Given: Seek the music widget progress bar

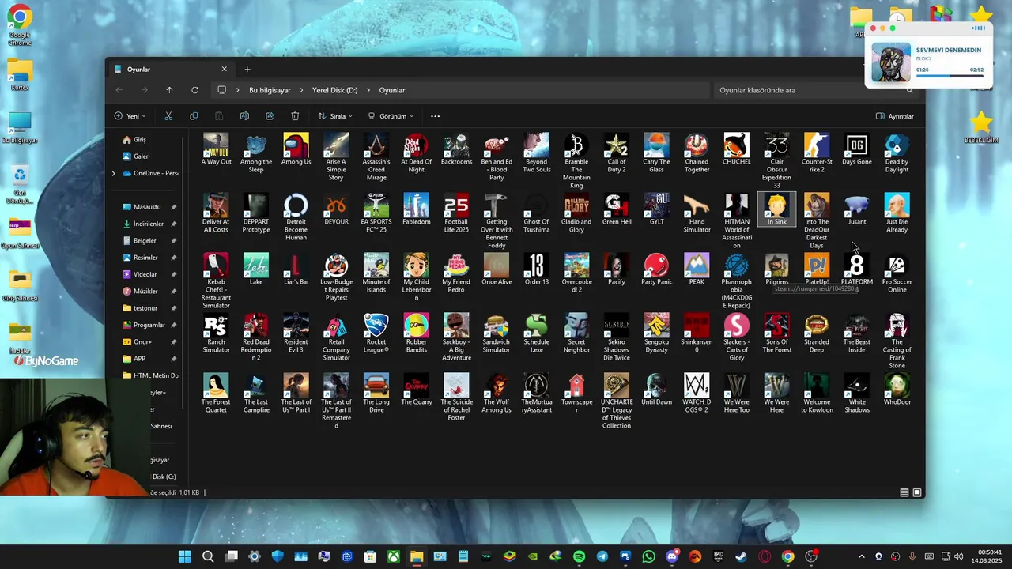Looking at the screenshot, I should pos(950,76).
